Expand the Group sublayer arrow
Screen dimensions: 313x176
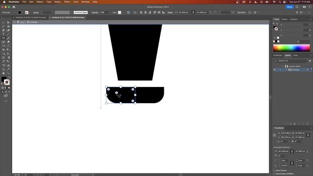coord(286,69)
